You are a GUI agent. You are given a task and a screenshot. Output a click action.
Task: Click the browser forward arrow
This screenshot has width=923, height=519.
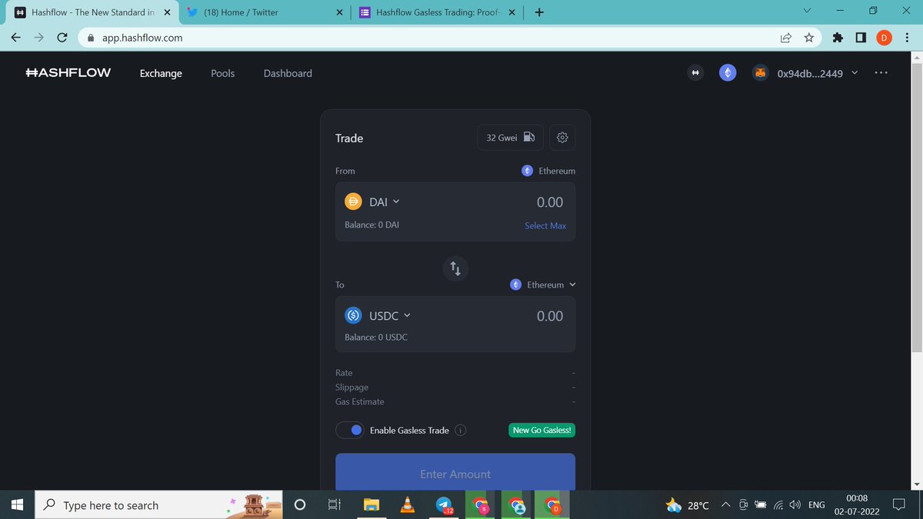tap(38, 37)
